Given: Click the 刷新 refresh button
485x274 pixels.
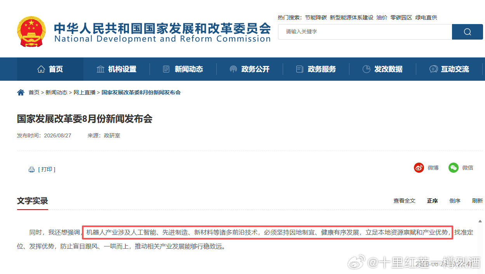Looking at the screenshot, I should 477,201.
